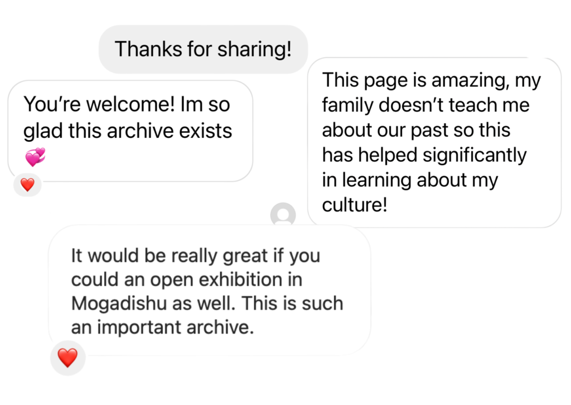This screenshot has height=405, width=571.
Task: Click the "an important archive." text line
Action: (162, 328)
